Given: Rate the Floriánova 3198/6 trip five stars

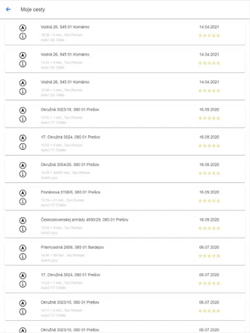Looking at the screenshot, I should pos(218,201).
